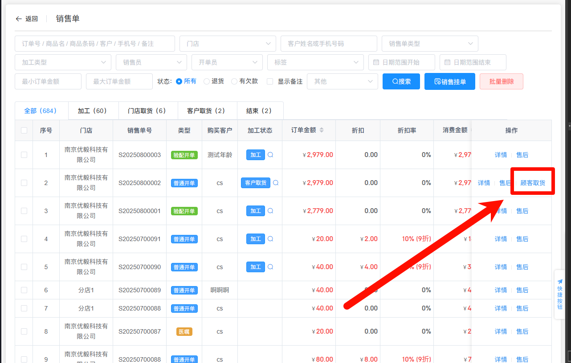Click sort arrows on 订单金额 column

322,130
